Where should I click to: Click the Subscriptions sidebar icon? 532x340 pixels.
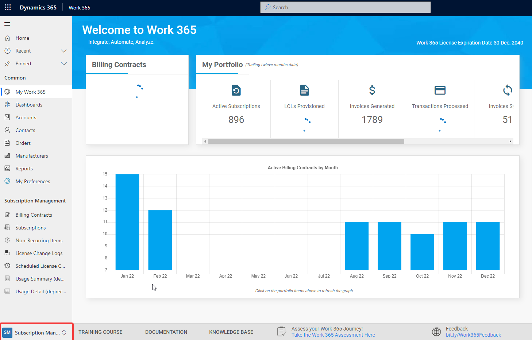7,228
